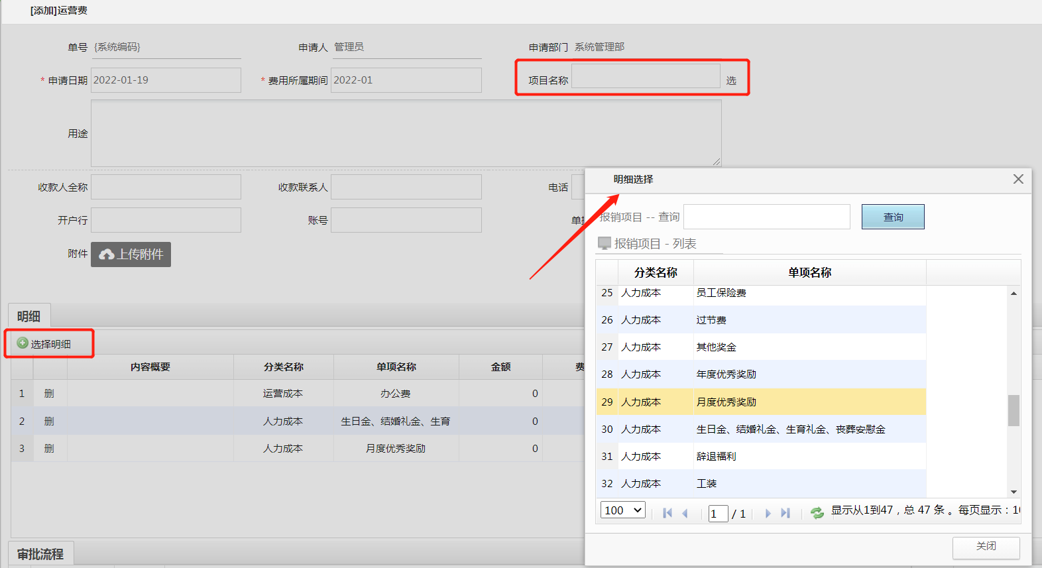Open the page size dropdown showing 100

click(x=622, y=510)
